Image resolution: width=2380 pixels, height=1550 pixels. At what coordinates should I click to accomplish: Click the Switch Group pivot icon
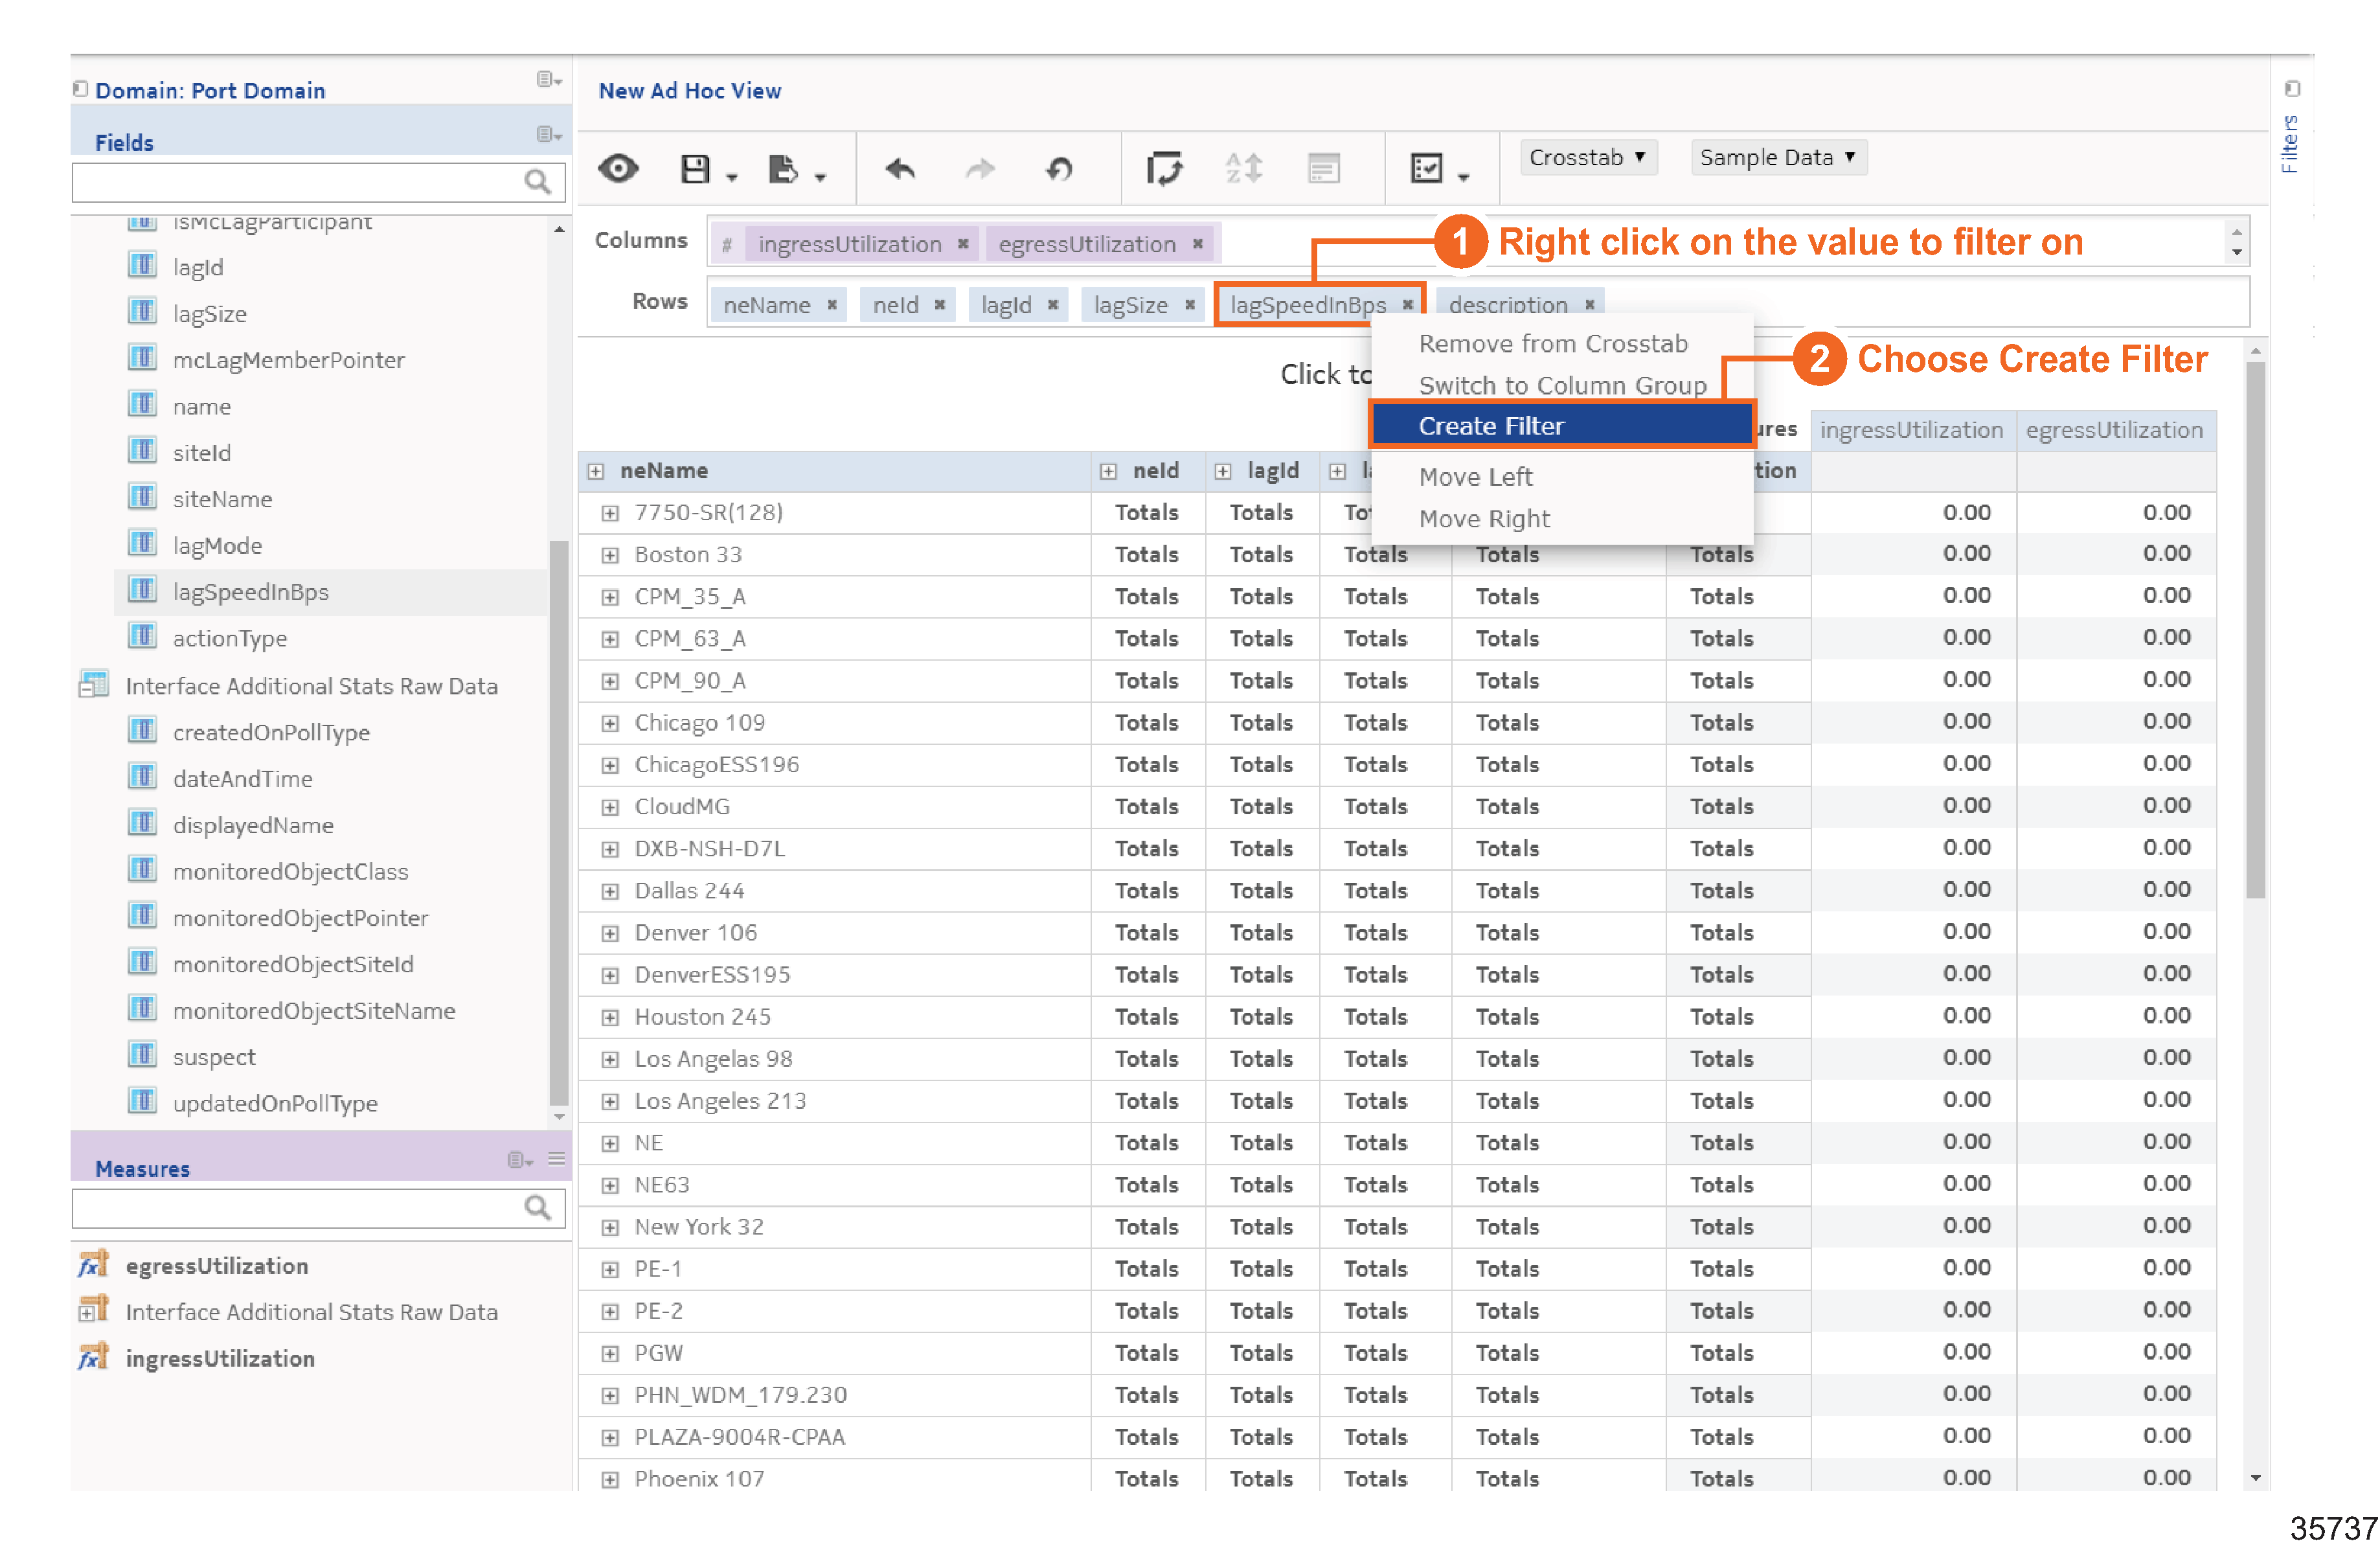[x=1164, y=169]
